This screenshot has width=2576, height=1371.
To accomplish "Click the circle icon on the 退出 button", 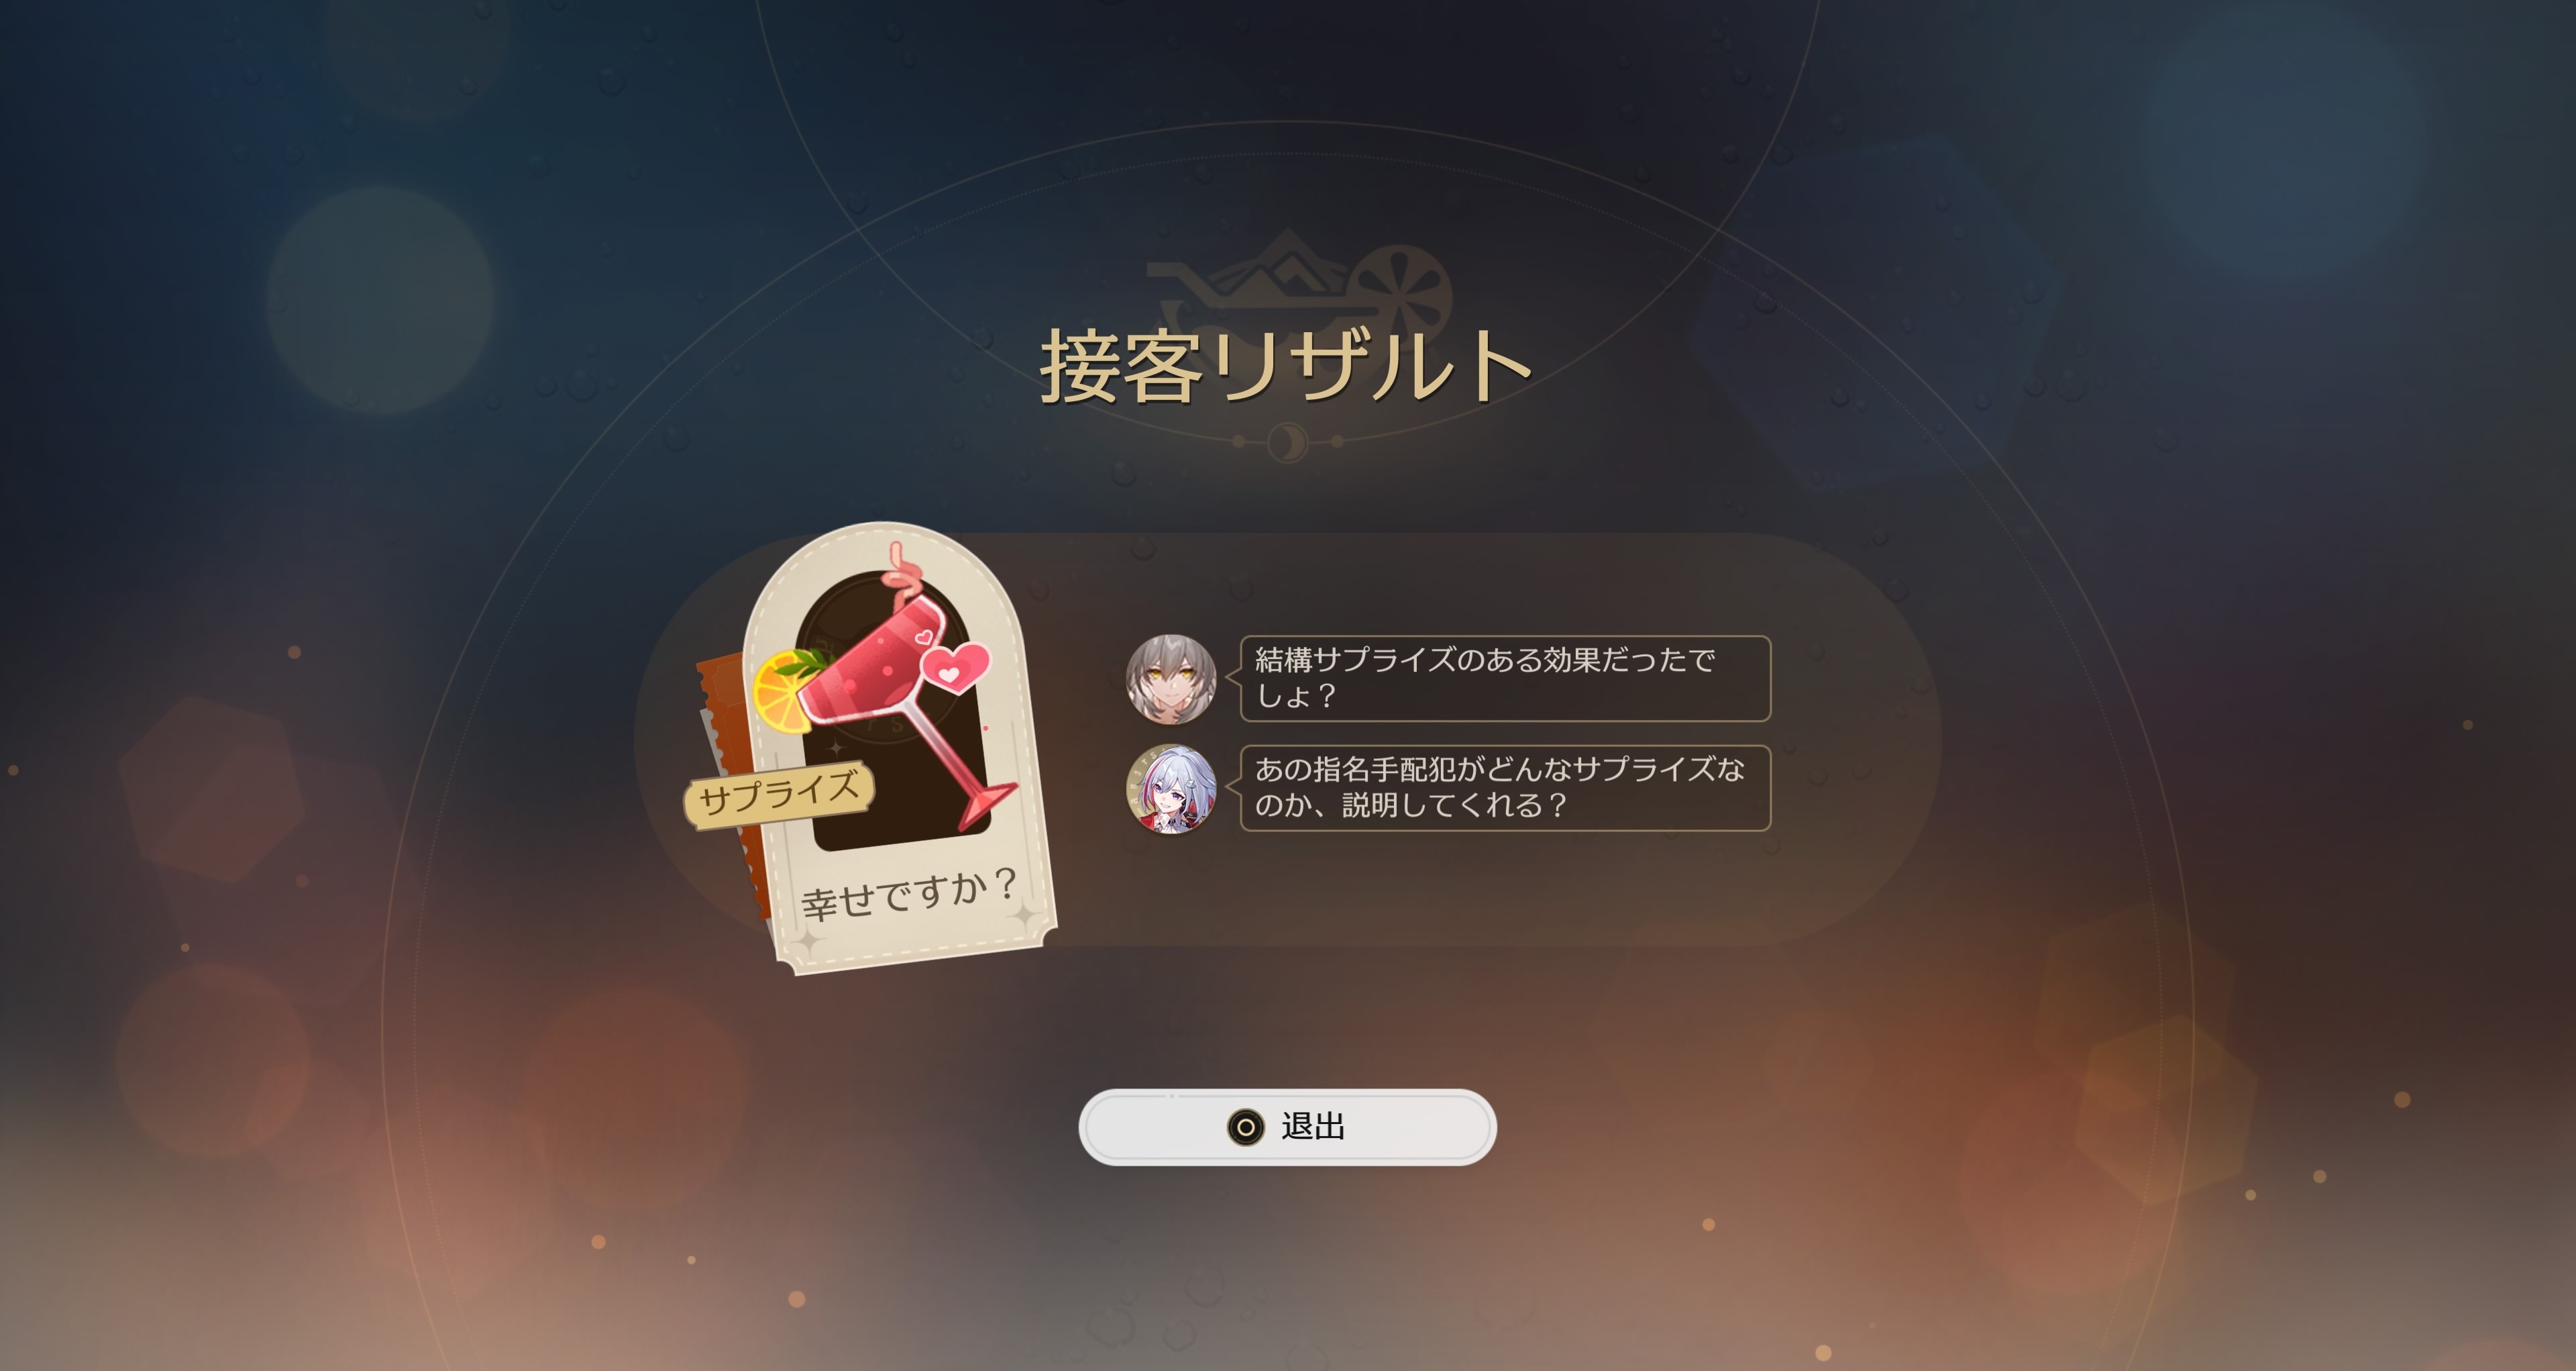I will pyautogui.click(x=1245, y=1127).
